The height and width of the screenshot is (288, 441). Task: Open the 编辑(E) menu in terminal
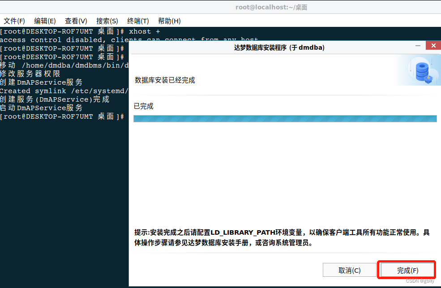(x=45, y=21)
